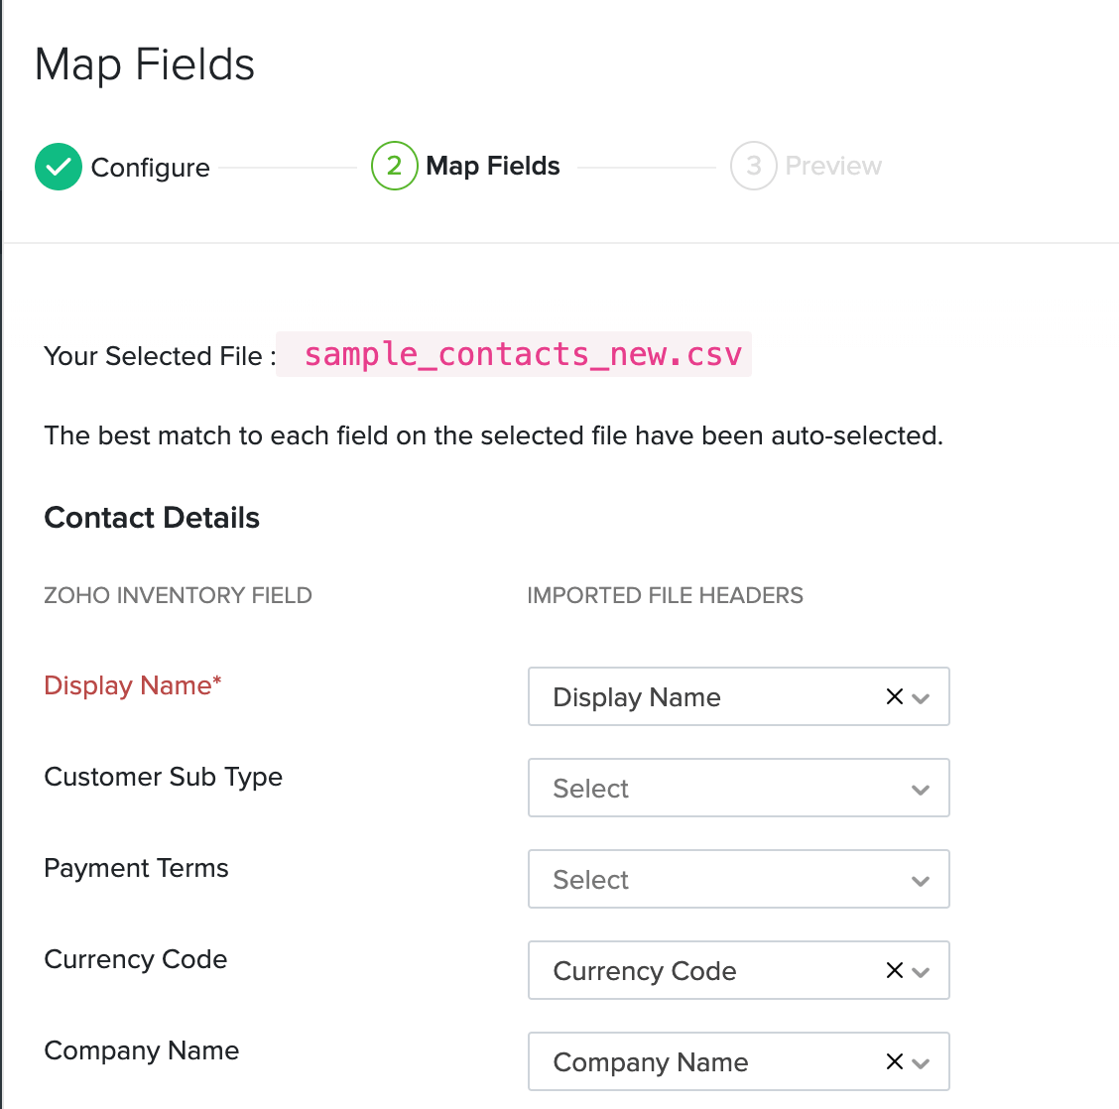This screenshot has width=1119, height=1109.
Task: Expand the Currency Code dropdown chevron
Action: [x=922, y=971]
